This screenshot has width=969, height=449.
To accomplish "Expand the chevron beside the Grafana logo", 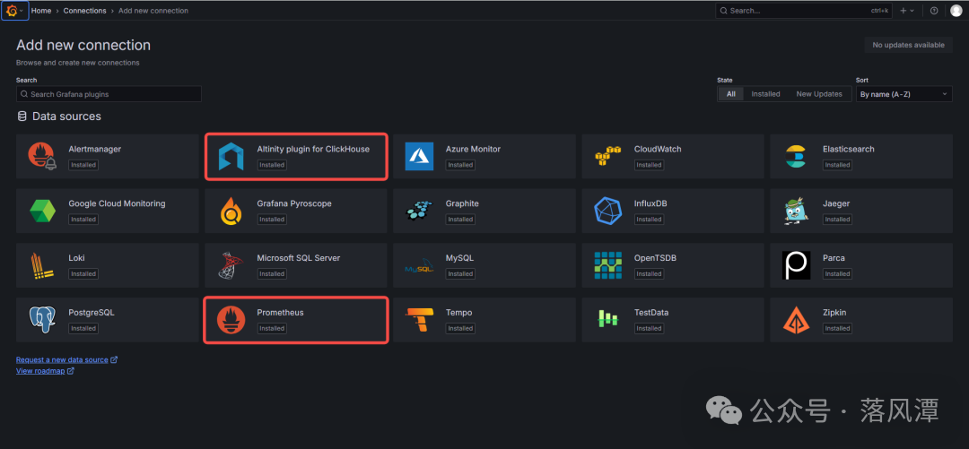I will click(x=22, y=11).
